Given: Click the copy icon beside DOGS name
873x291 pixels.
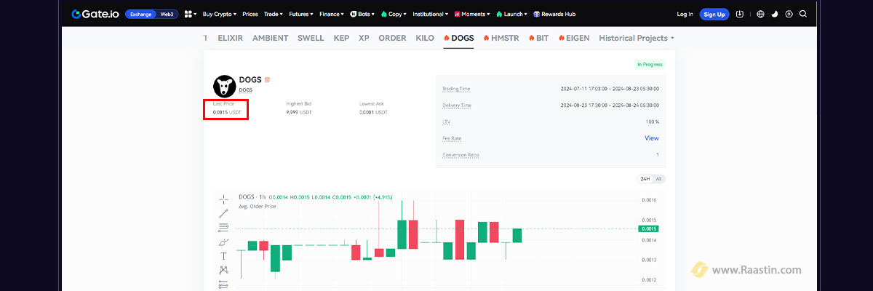Looking at the screenshot, I should click(x=267, y=79).
